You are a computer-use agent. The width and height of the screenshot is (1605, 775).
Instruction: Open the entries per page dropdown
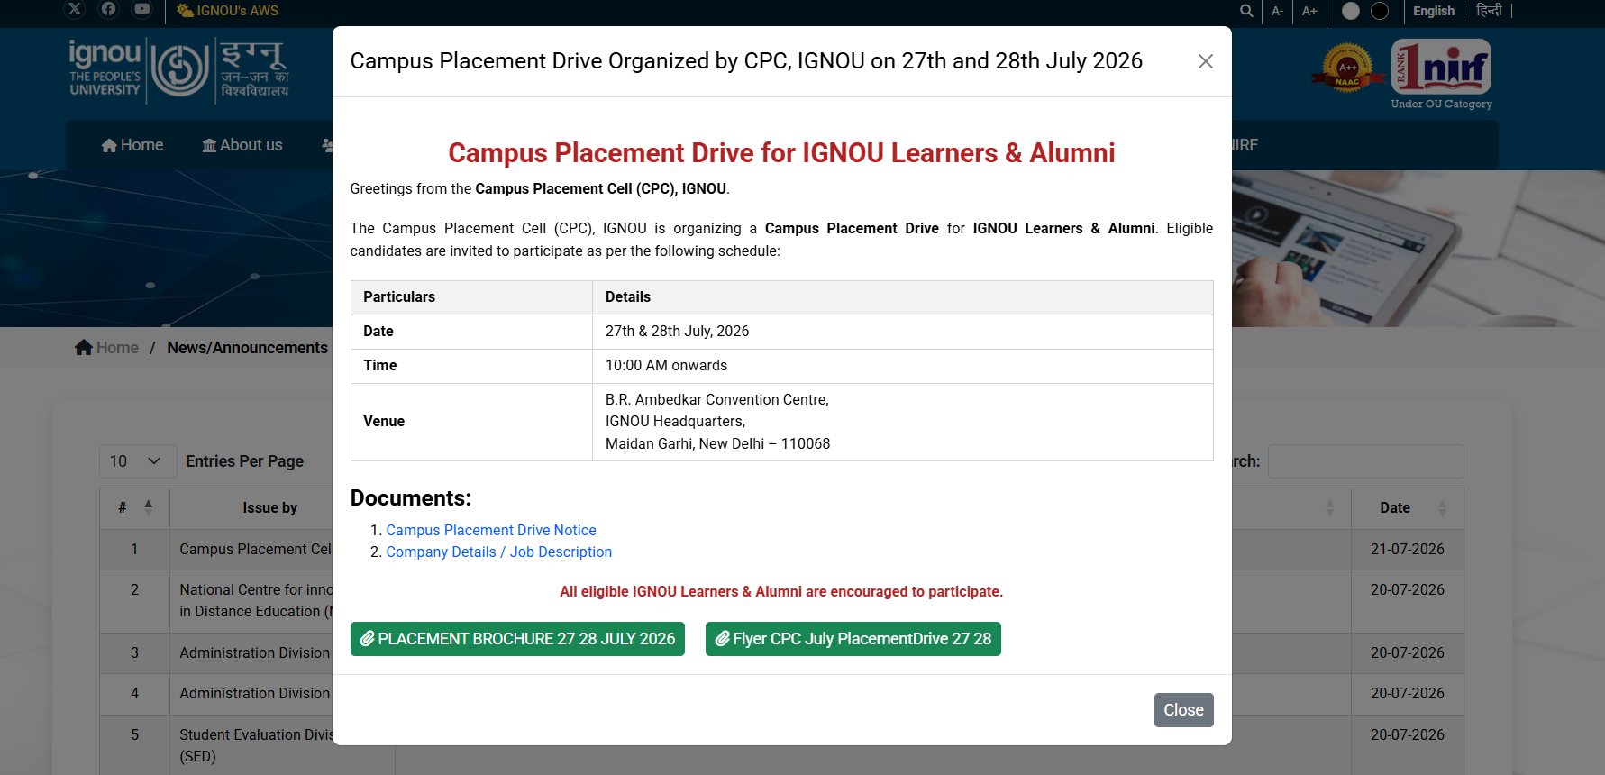[138, 461]
